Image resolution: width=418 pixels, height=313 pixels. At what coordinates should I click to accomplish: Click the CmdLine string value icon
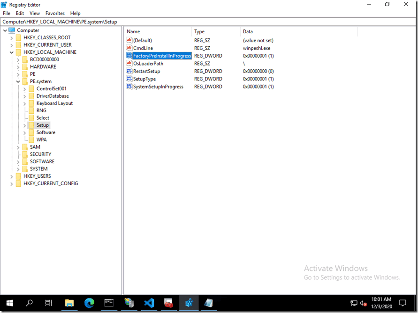coord(129,48)
